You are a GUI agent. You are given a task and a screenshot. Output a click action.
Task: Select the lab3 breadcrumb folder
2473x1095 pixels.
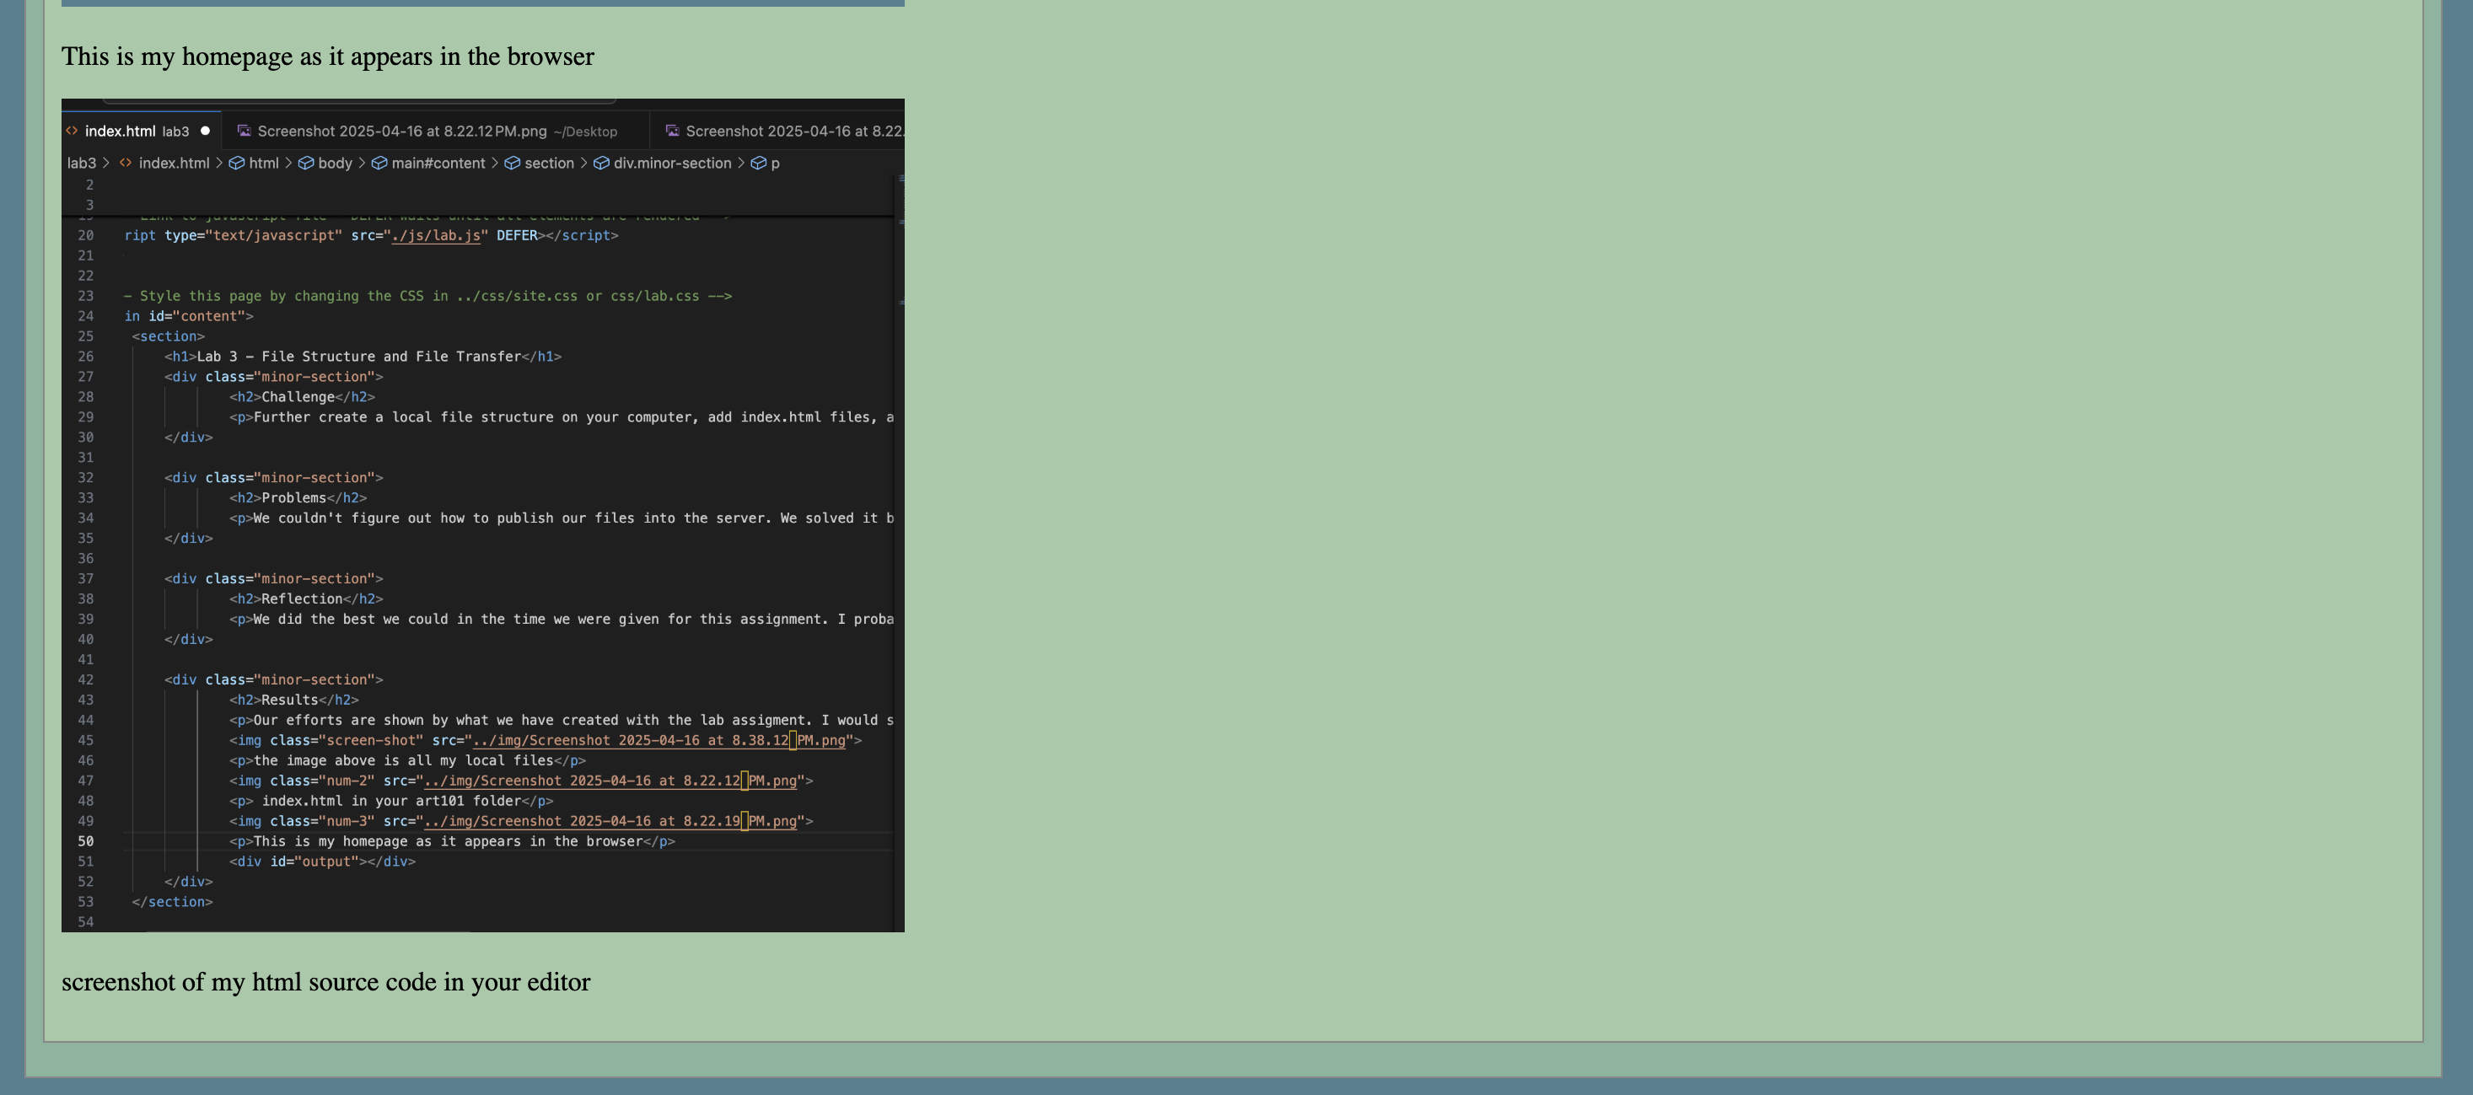[x=82, y=164]
